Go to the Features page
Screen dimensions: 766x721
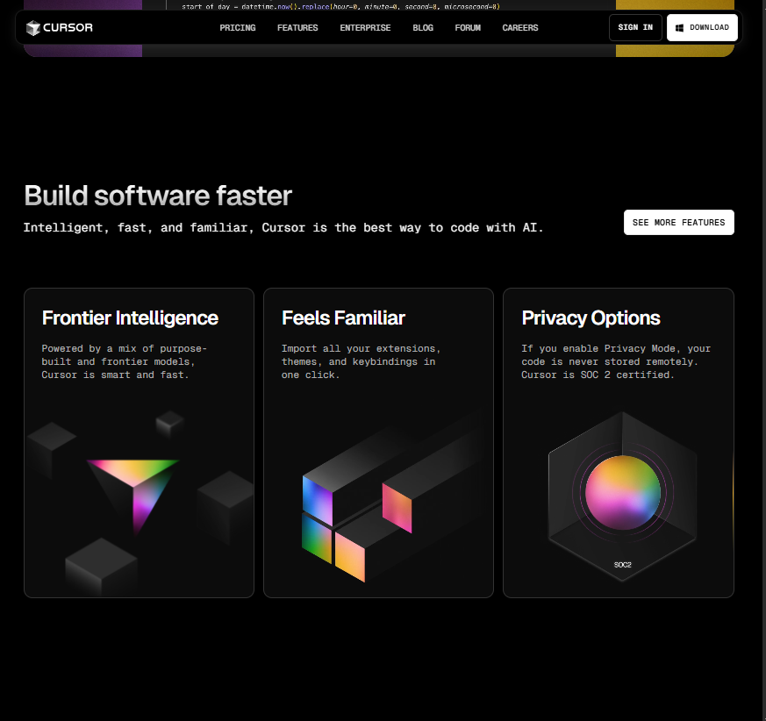coord(297,28)
